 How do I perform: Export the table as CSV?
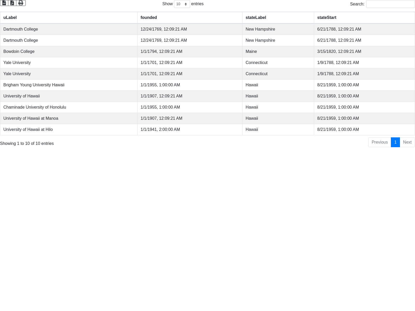(x=4, y=3)
